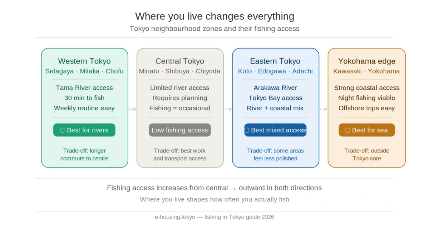
Task: Click arrow between Western and Central Tokyo cards
Action: (x=132, y=109)
